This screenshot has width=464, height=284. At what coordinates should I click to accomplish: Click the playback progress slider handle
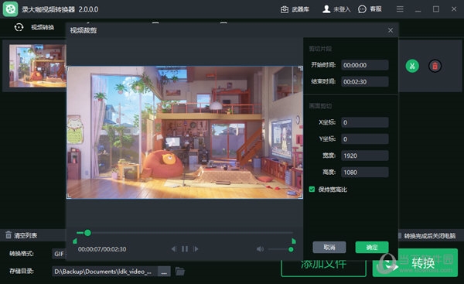click(x=87, y=233)
